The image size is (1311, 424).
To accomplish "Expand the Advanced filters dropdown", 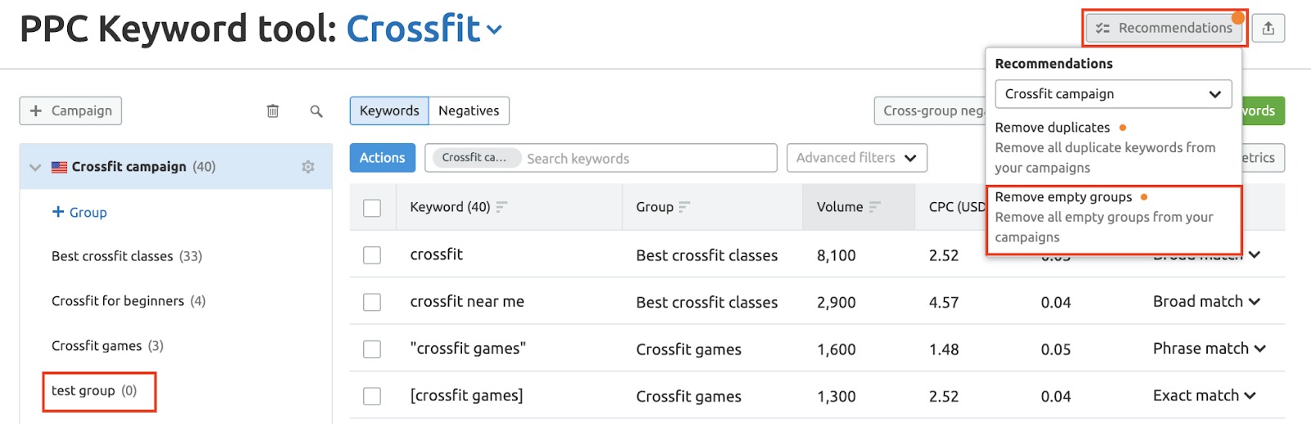I will (x=856, y=158).
